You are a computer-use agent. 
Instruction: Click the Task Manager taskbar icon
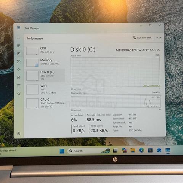pos(168,150)
